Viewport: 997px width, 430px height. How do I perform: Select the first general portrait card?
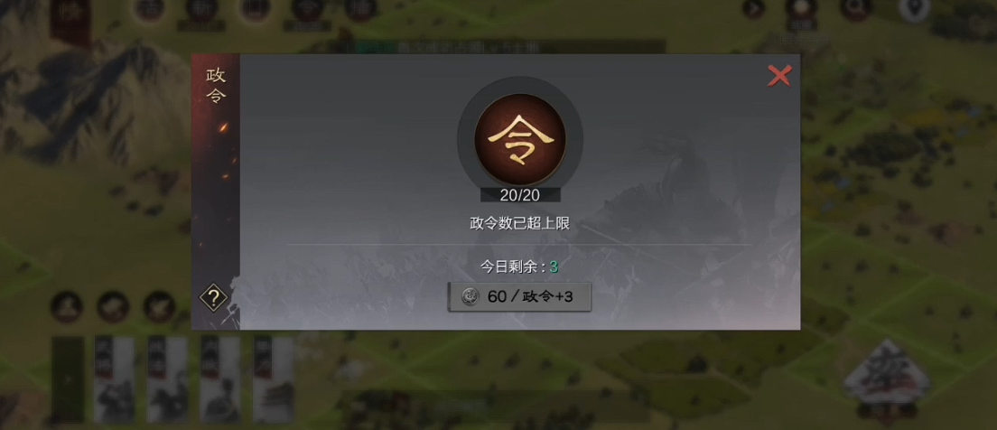pos(115,379)
